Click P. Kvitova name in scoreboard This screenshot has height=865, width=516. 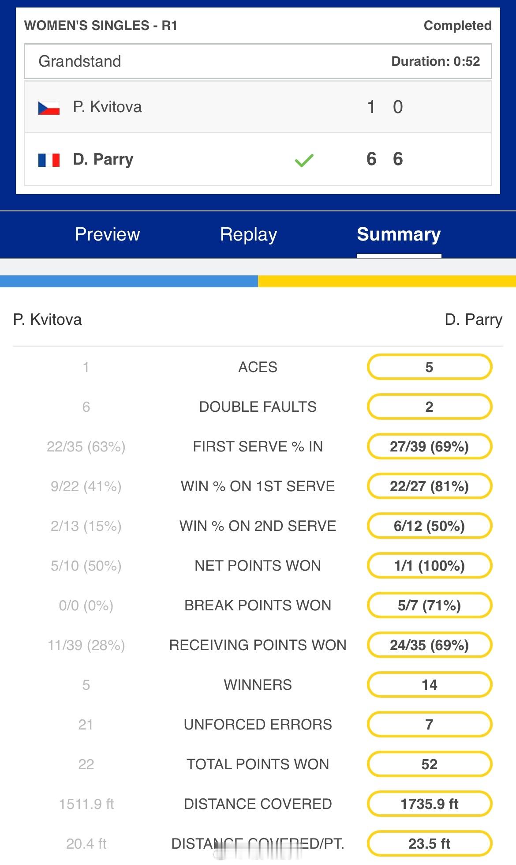[107, 107]
